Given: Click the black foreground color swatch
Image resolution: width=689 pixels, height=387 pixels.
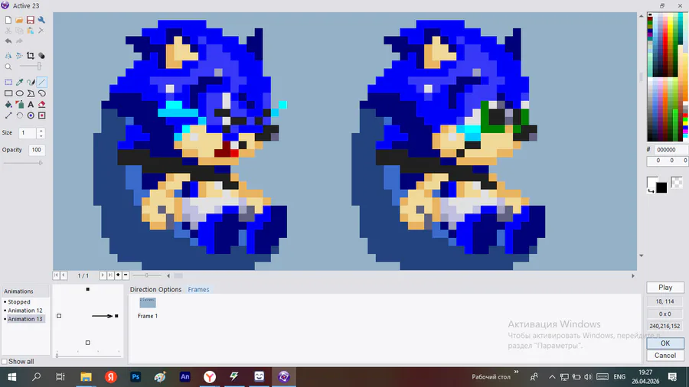Looking at the screenshot, I should pyautogui.click(x=661, y=188).
